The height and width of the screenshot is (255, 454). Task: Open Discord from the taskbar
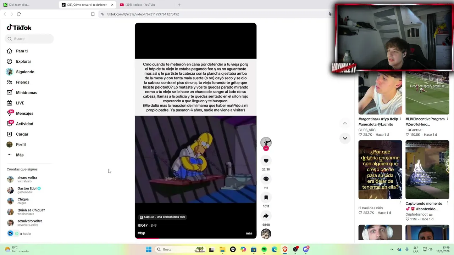306,249
